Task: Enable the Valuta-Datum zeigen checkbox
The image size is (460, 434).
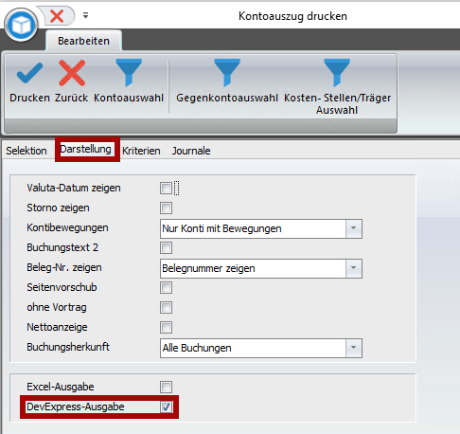Action: (166, 189)
